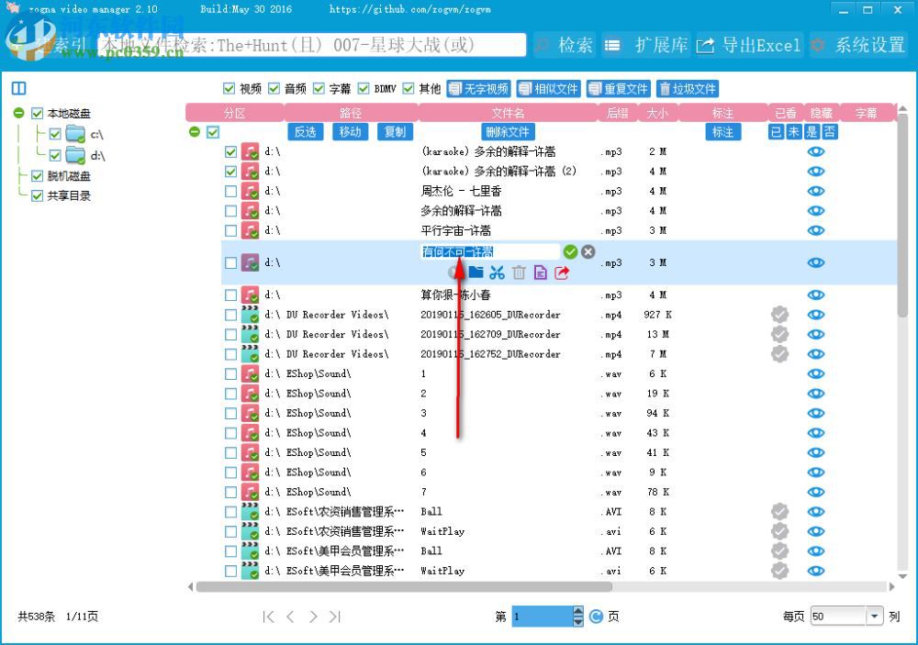
Task: Cut the file using the scissors icon
Action: tap(497, 272)
